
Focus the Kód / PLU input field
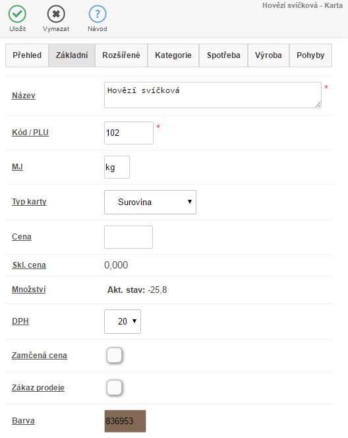pyautogui.click(x=129, y=133)
